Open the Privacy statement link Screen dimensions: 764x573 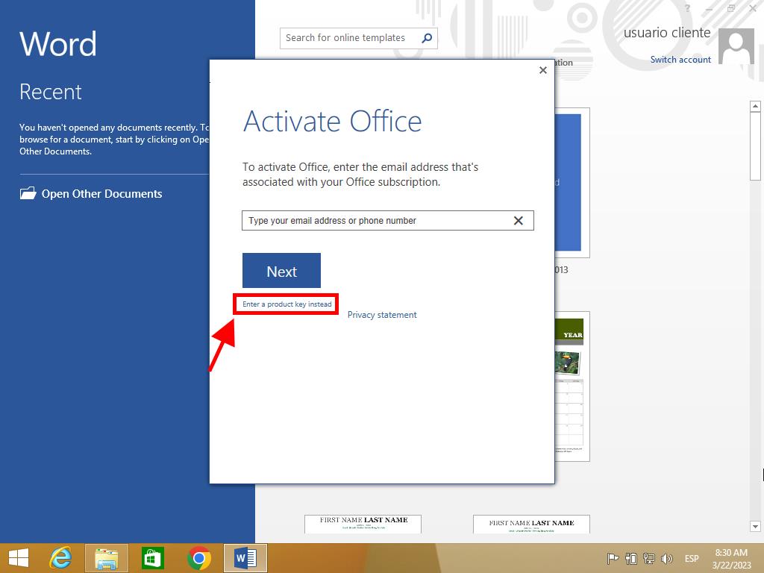coord(382,315)
